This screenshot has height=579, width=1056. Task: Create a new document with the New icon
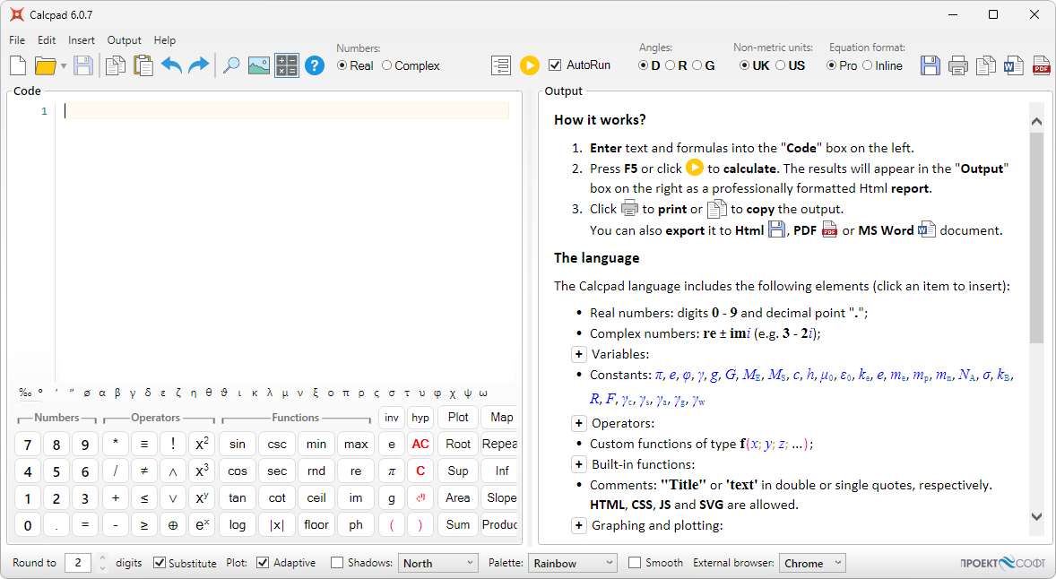tap(18, 65)
